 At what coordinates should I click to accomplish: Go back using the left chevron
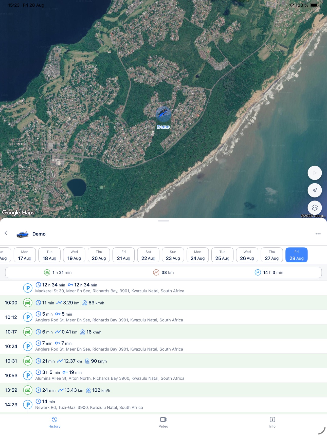[x=6, y=233]
